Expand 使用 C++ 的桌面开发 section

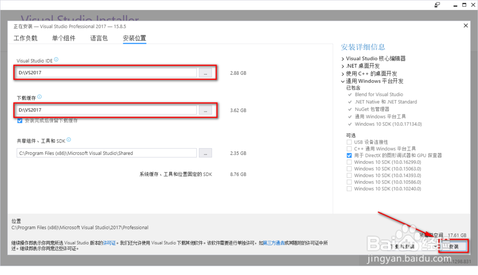pyautogui.click(x=343, y=74)
